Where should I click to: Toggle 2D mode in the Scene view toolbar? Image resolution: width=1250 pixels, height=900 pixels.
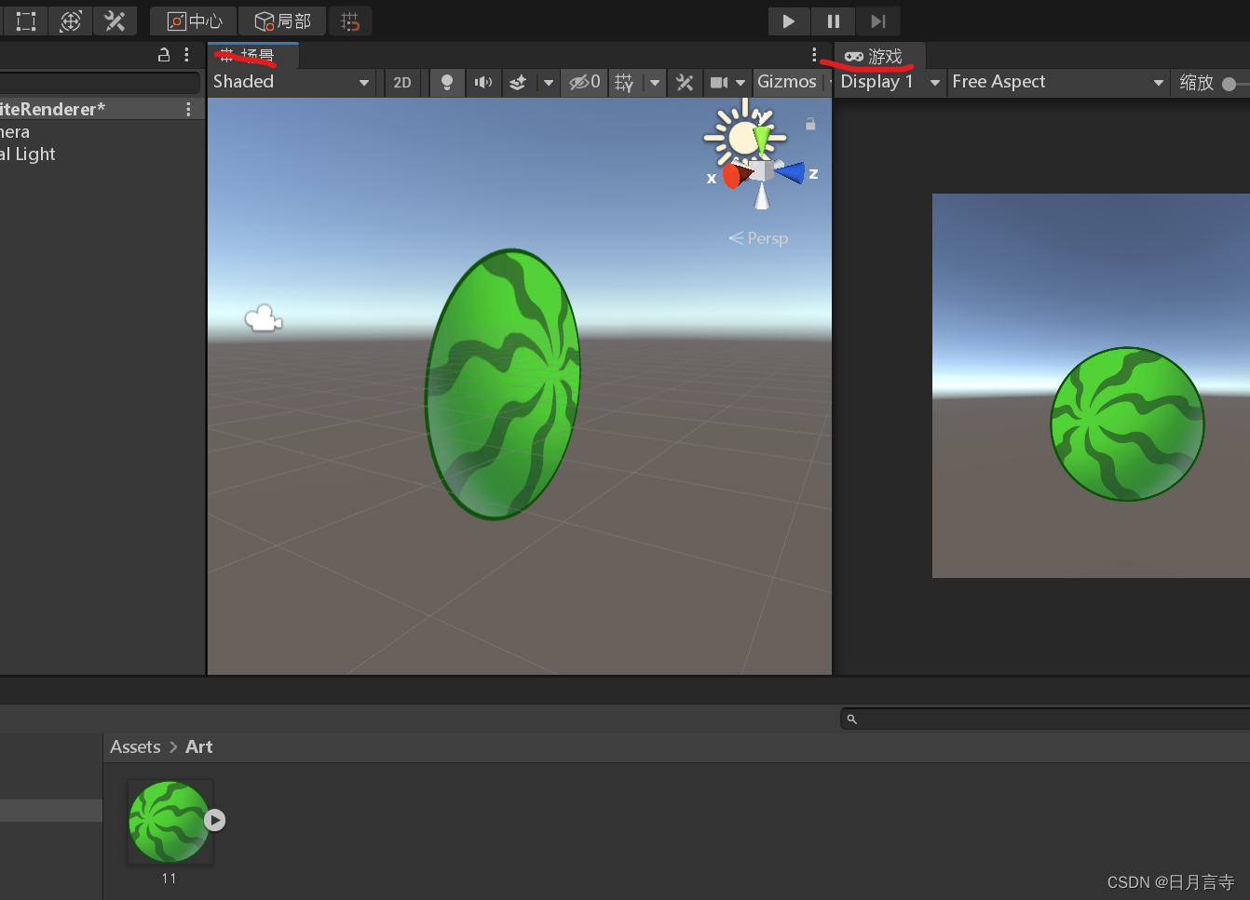pyautogui.click(x=403, y=82)
